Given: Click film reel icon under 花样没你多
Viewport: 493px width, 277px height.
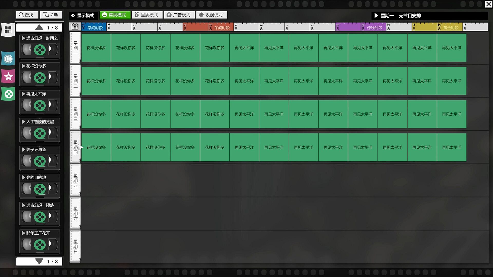Looking at the screenshot, I should 40,77.
